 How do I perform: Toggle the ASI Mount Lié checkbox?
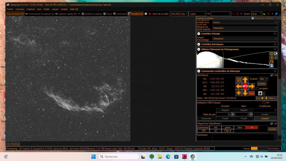[272, 75]
